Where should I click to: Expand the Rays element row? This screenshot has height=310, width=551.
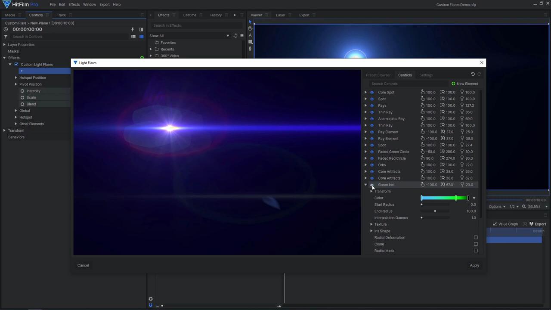pyautogui.click(x=366, y=105)
